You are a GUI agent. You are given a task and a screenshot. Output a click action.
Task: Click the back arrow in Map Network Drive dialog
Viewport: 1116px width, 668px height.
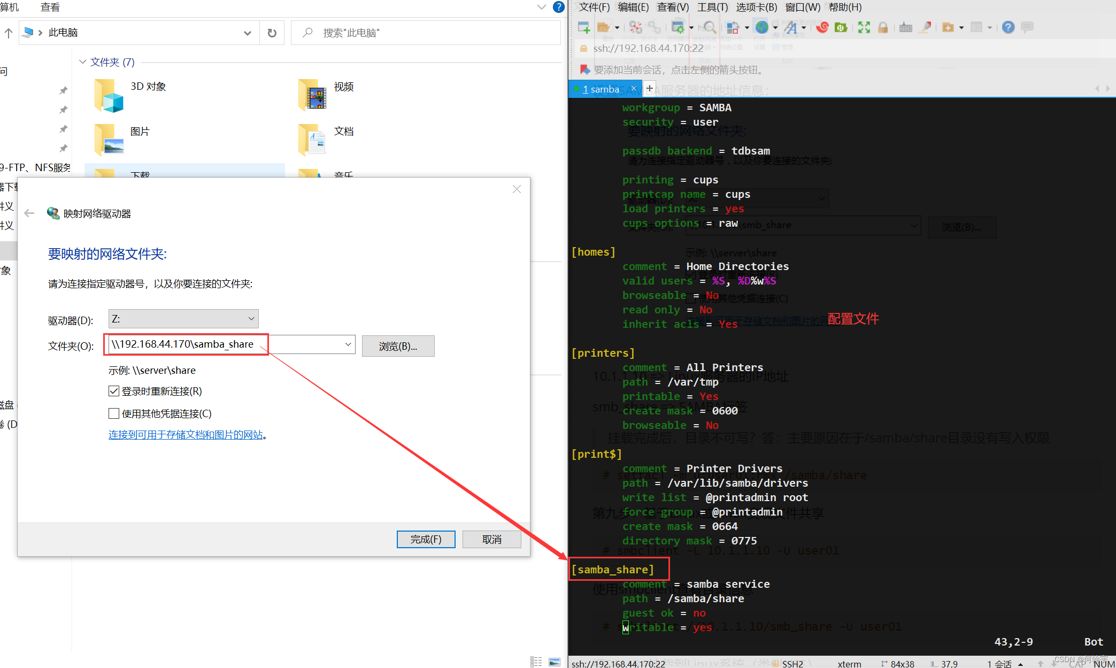(29, 213)
